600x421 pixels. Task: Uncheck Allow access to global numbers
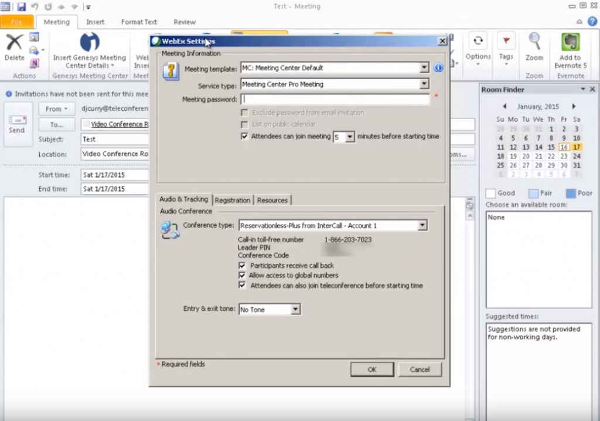(243, 276)
